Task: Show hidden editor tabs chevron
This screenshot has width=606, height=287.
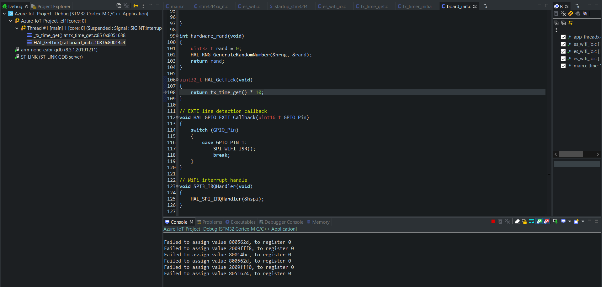Action: pyautogui.click(x=485, y=6)
